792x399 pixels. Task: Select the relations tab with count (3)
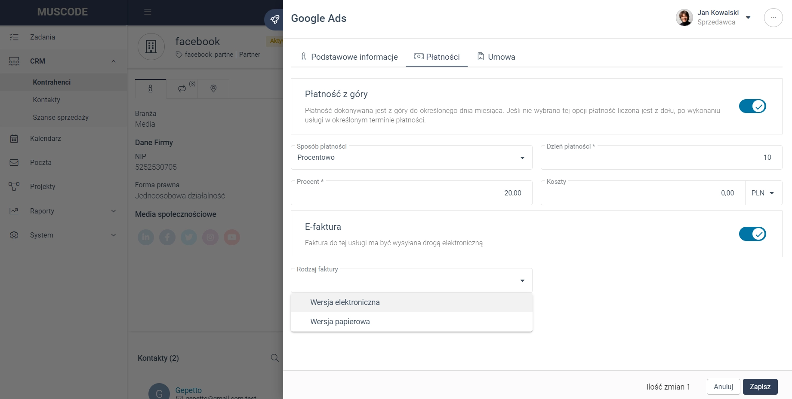(182, 88)
